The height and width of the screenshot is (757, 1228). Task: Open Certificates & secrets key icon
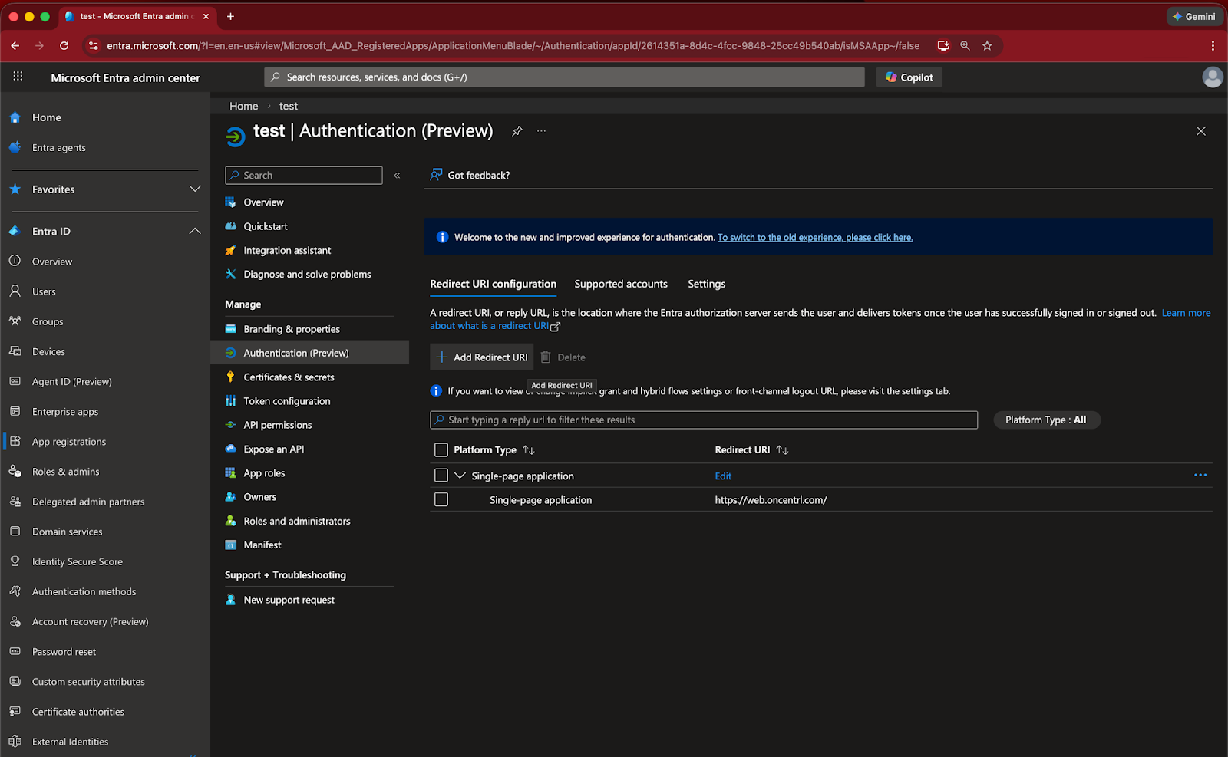tap(230, 377)
